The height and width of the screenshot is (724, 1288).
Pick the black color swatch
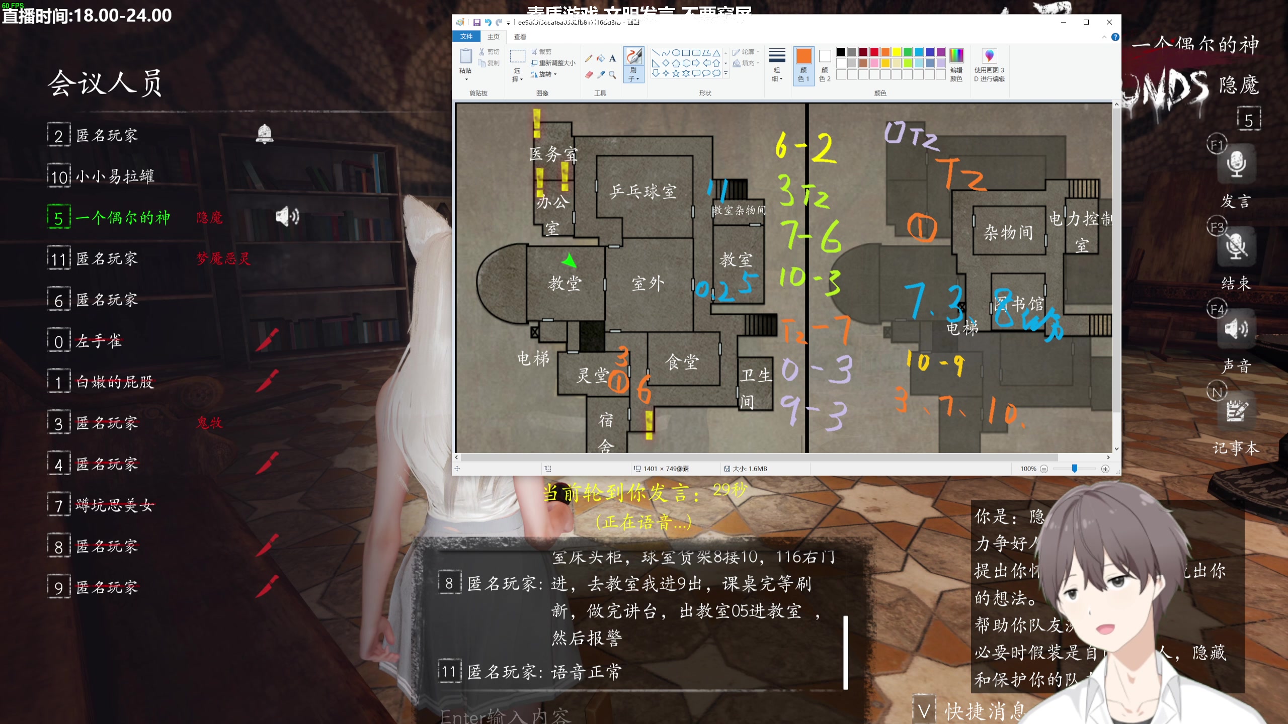coord(841,52)
